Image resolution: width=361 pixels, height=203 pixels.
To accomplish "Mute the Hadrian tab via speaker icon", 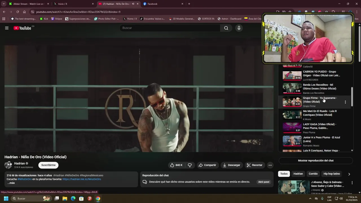I will (133, 4).
